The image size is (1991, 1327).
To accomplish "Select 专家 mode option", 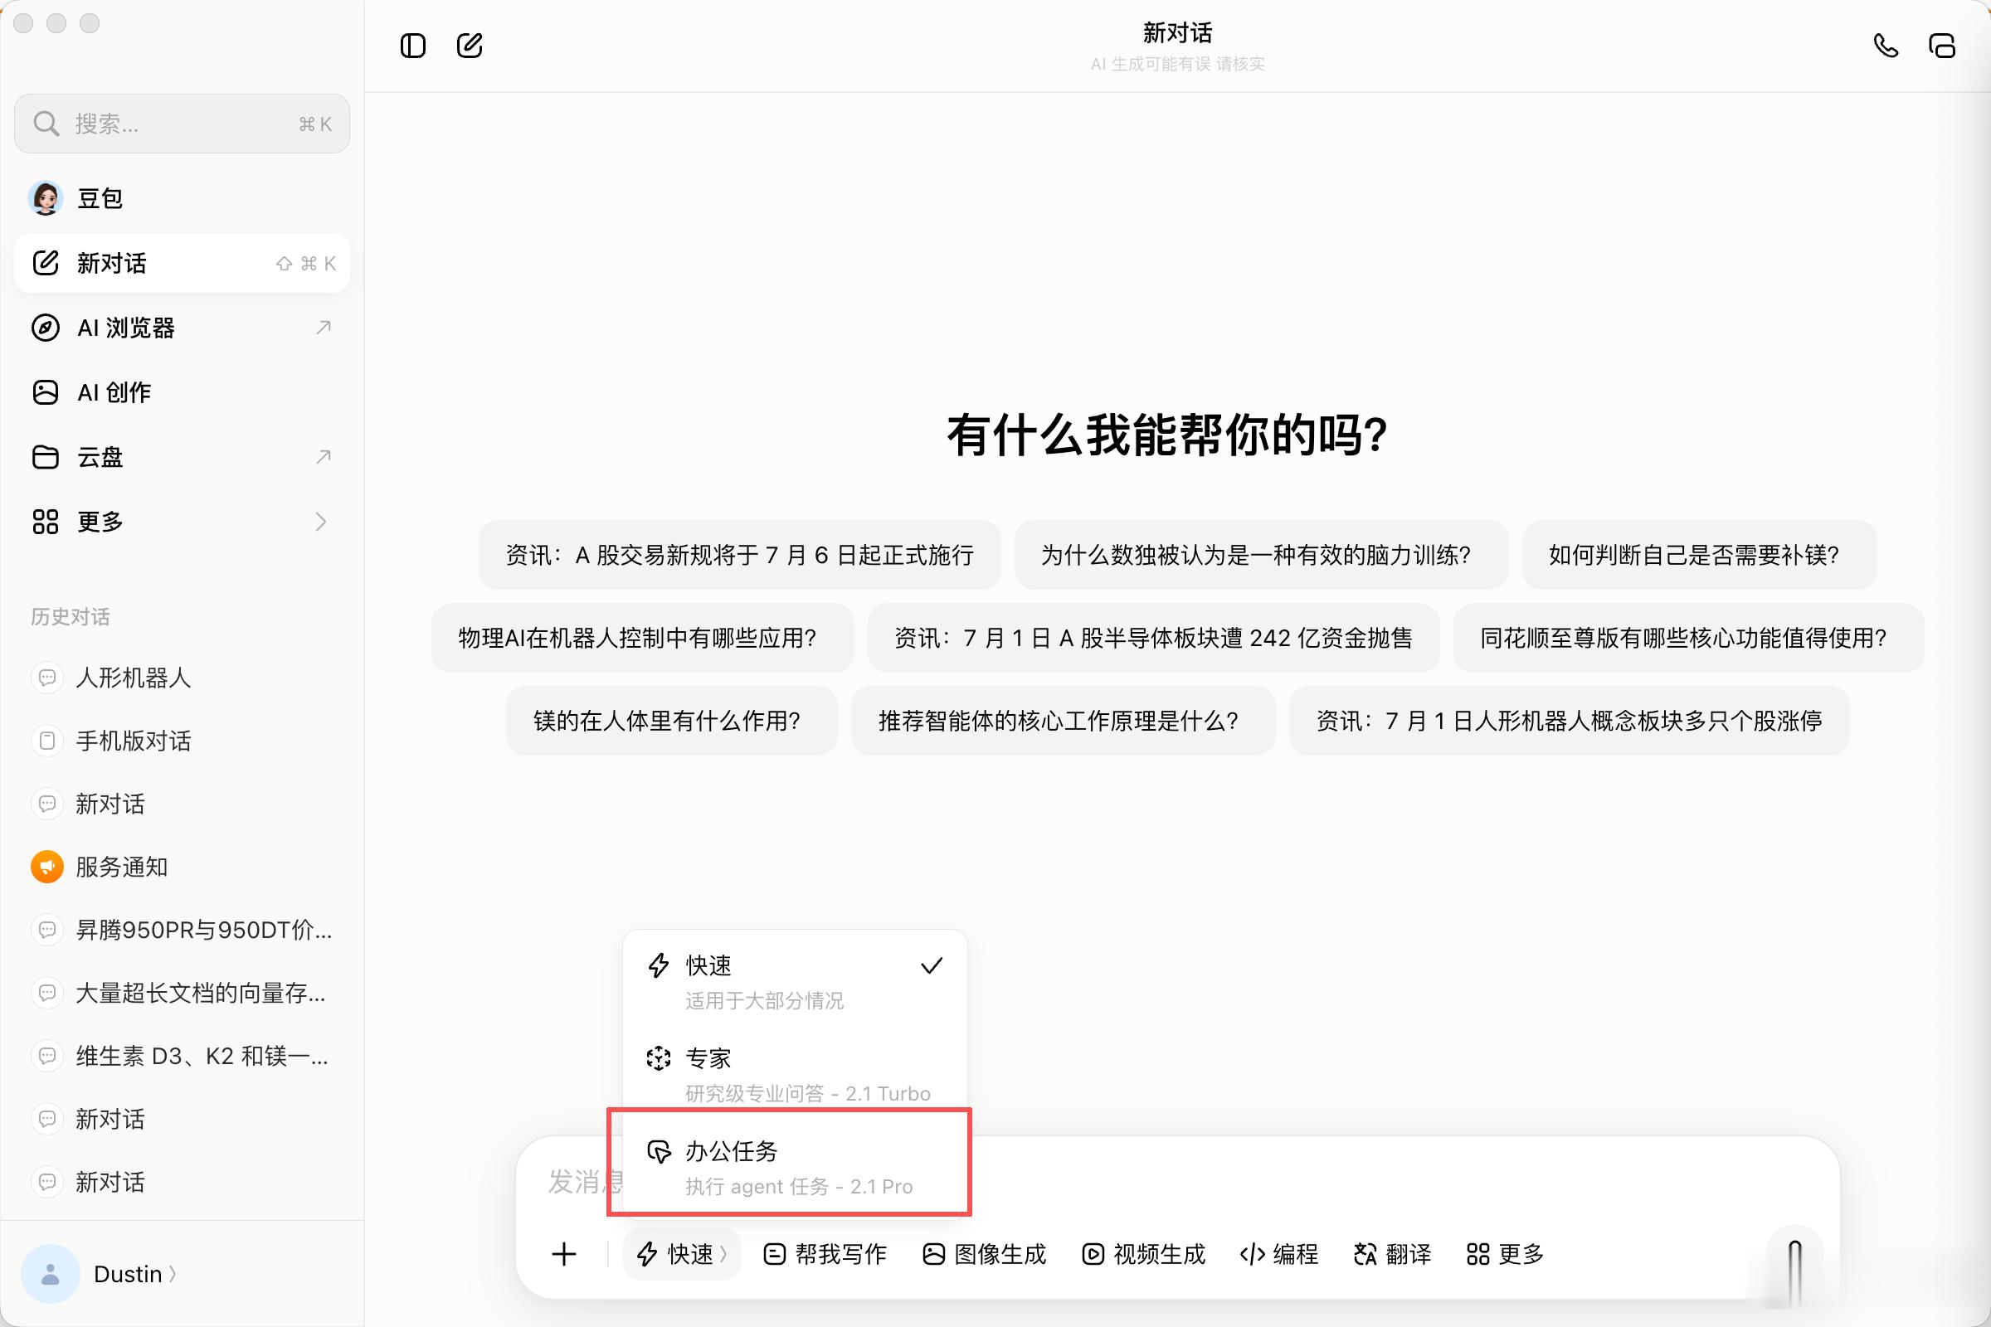I will click(795, 1075).
